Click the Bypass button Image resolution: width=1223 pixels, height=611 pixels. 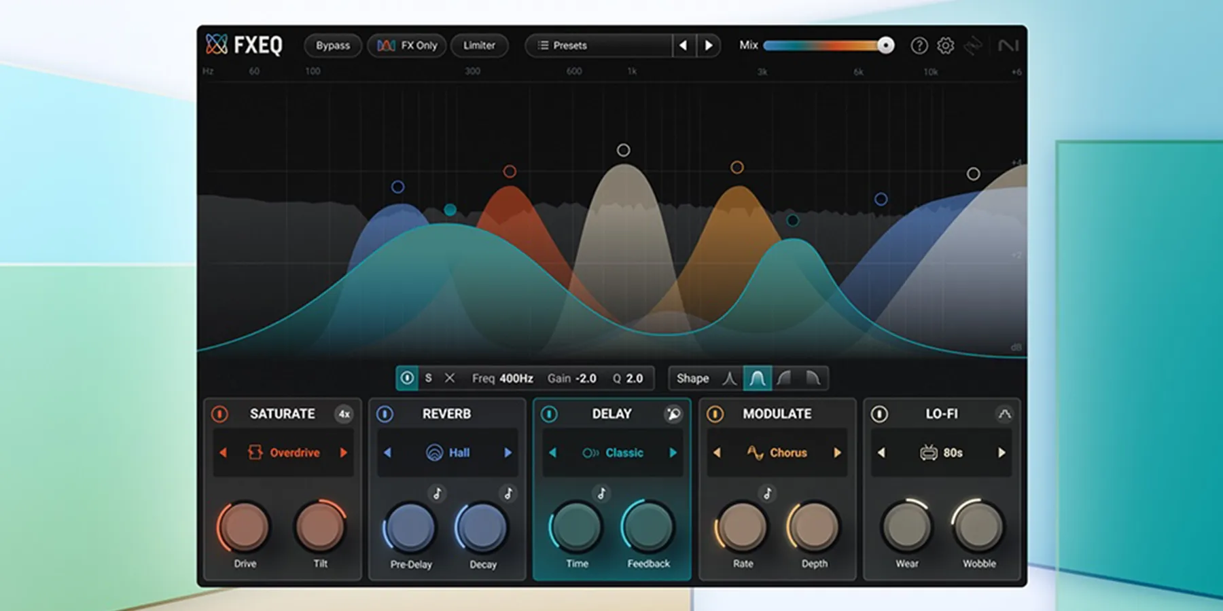(x=332, y=45)
